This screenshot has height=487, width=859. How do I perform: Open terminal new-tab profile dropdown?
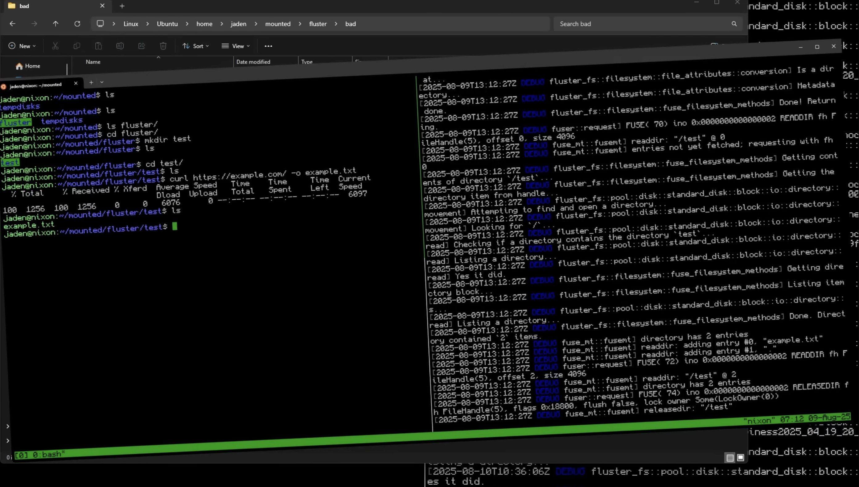102,82
